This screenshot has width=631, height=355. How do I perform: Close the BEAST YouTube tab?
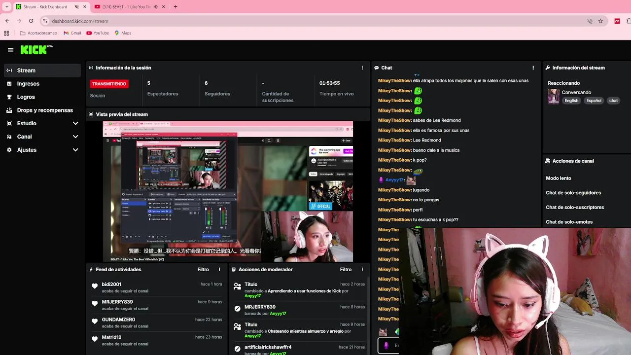163,6
